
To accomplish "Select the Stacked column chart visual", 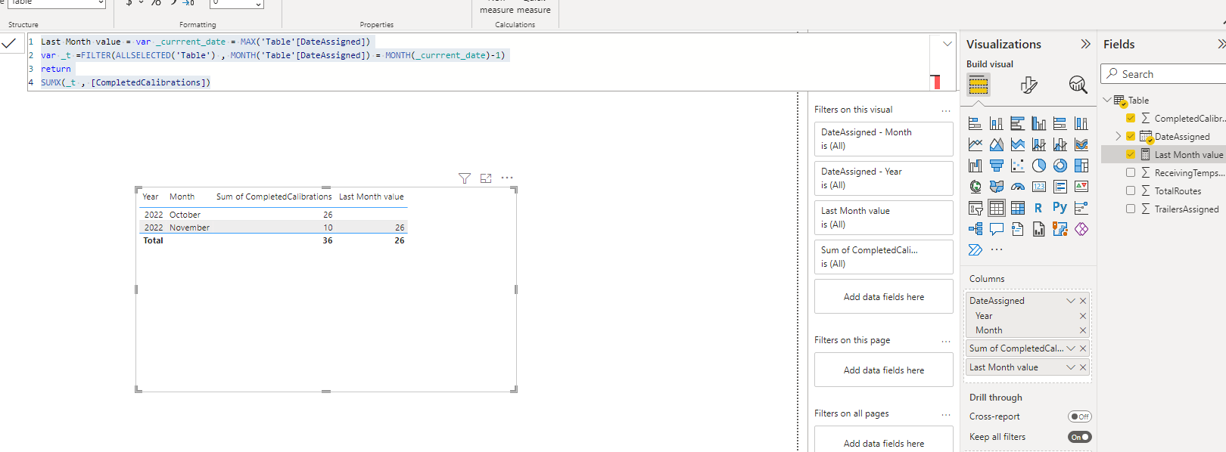I will click(x=996, y=123).
